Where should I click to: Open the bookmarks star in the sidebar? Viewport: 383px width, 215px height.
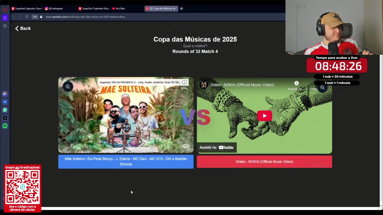tap(5, 26)
